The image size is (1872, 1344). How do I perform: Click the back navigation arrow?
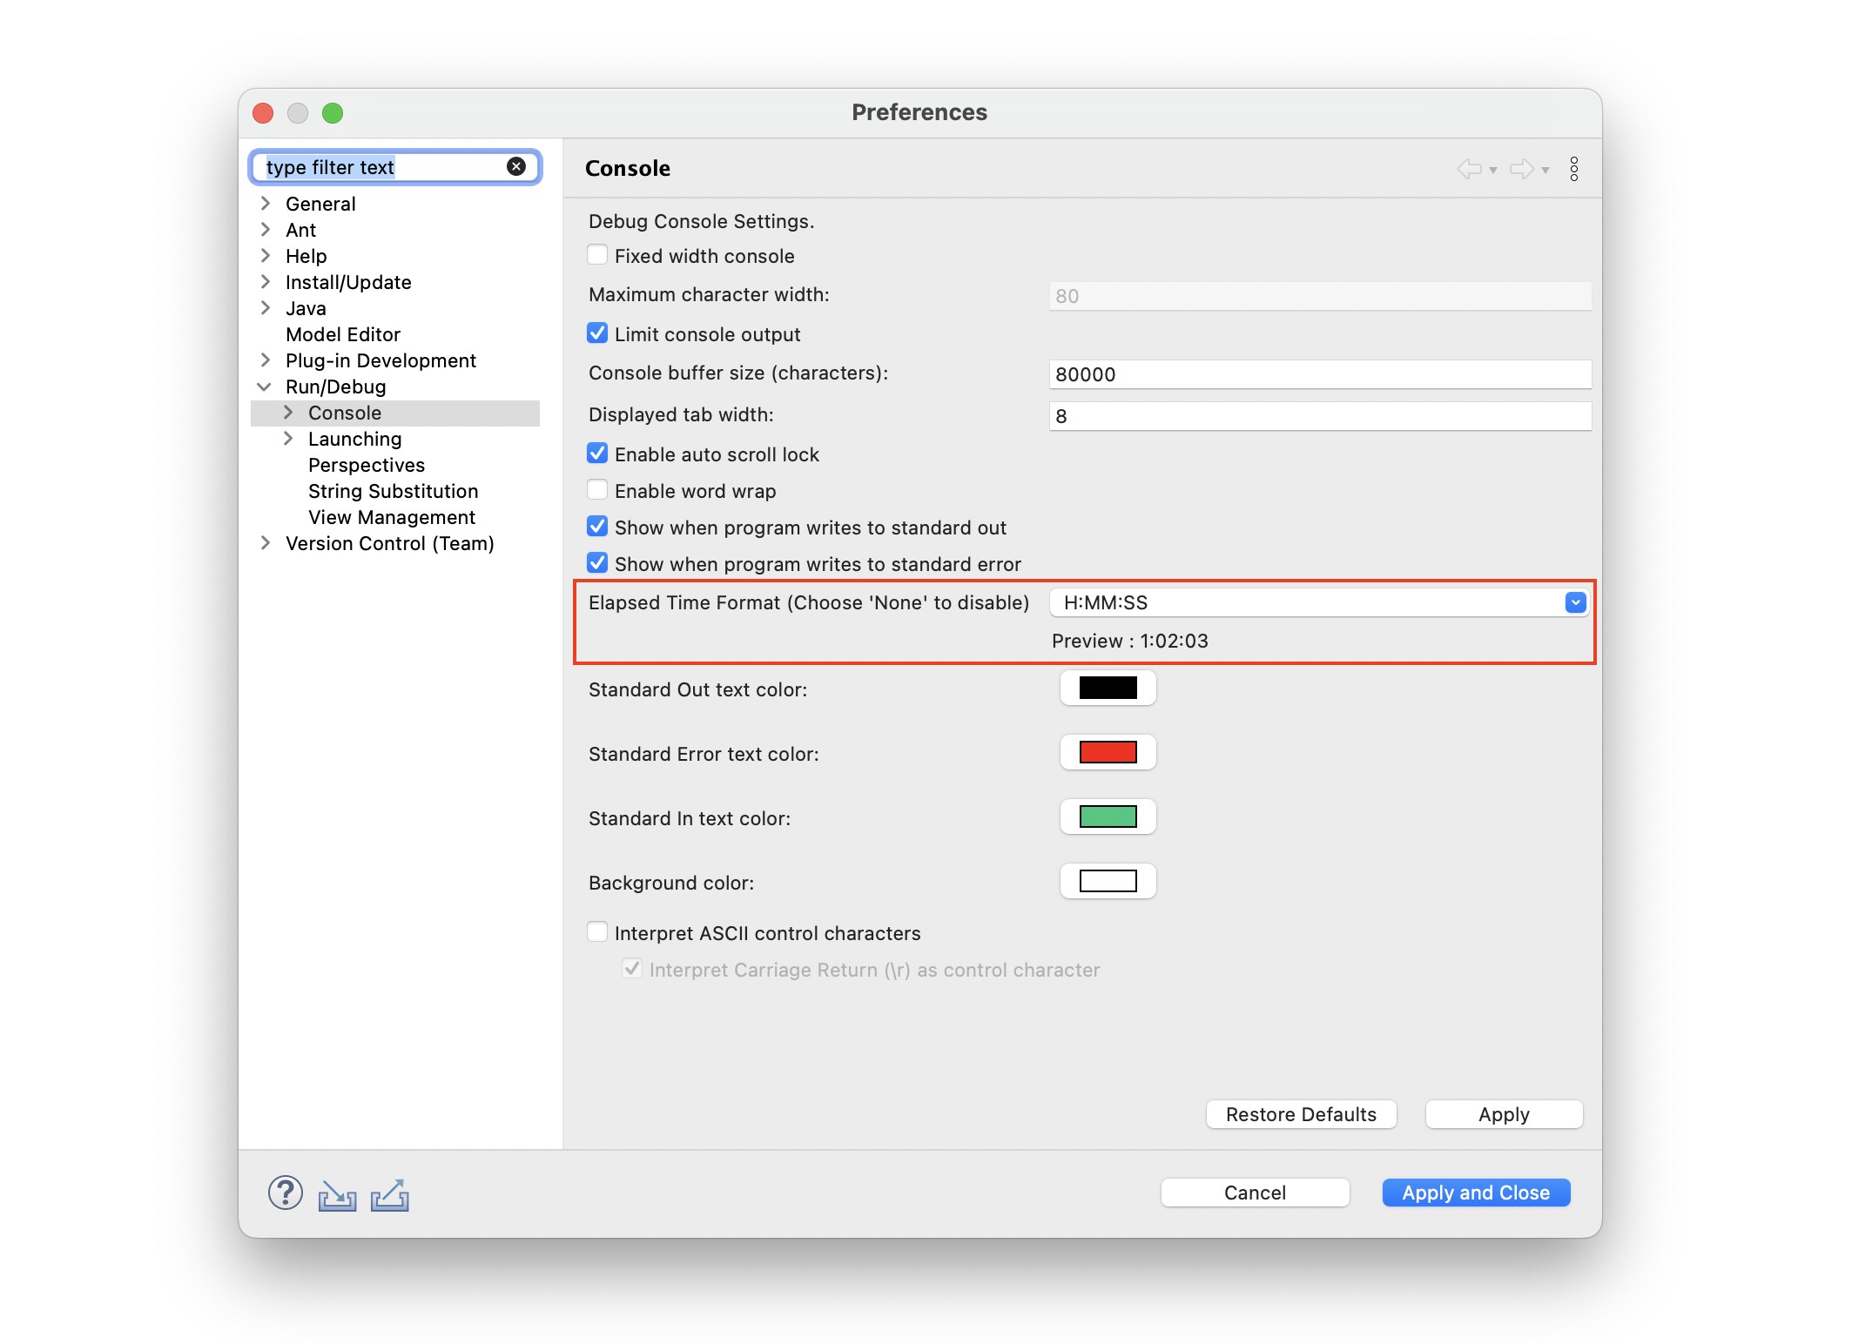[x=1470, y=168]
